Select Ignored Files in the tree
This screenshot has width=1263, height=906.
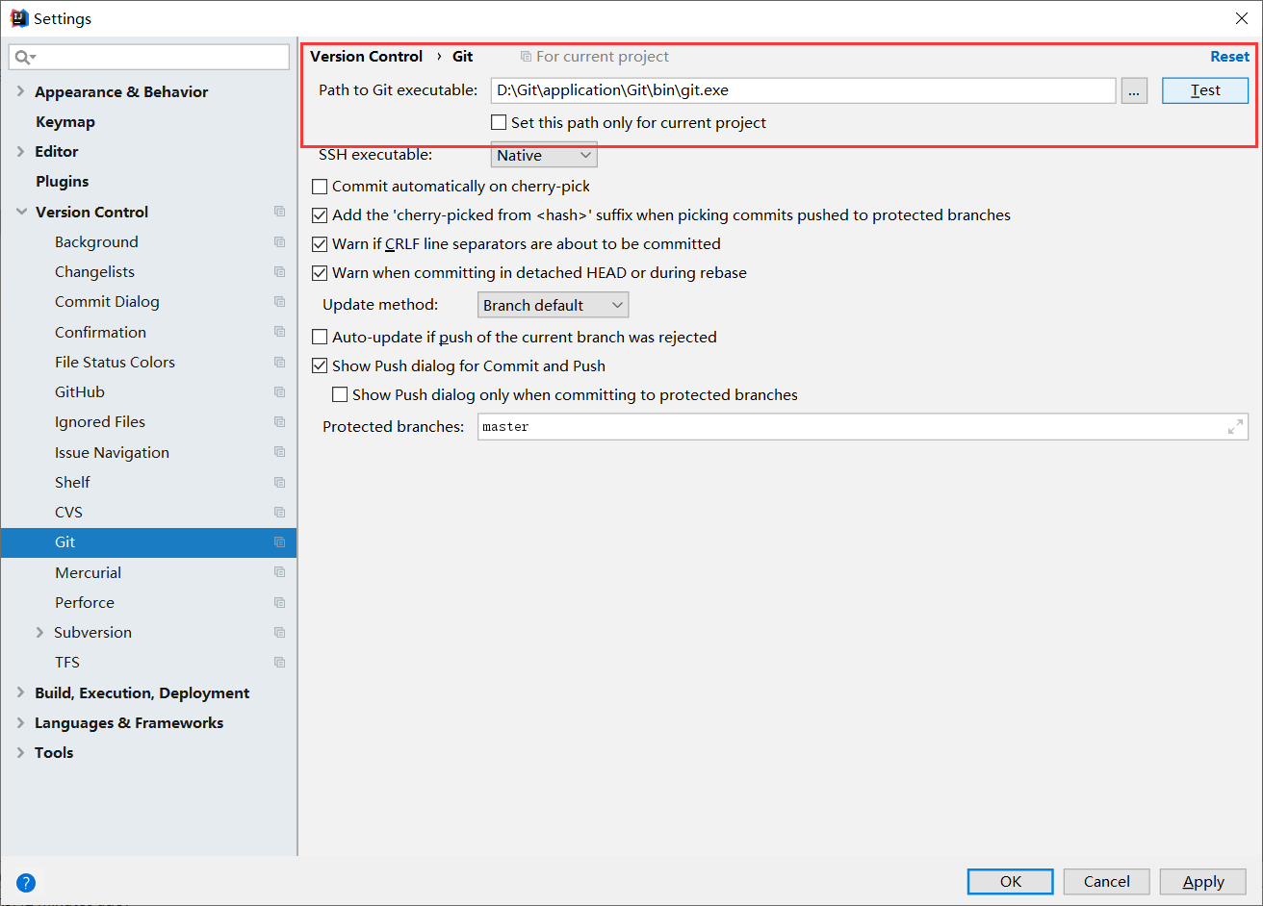(x=100, y=421)
